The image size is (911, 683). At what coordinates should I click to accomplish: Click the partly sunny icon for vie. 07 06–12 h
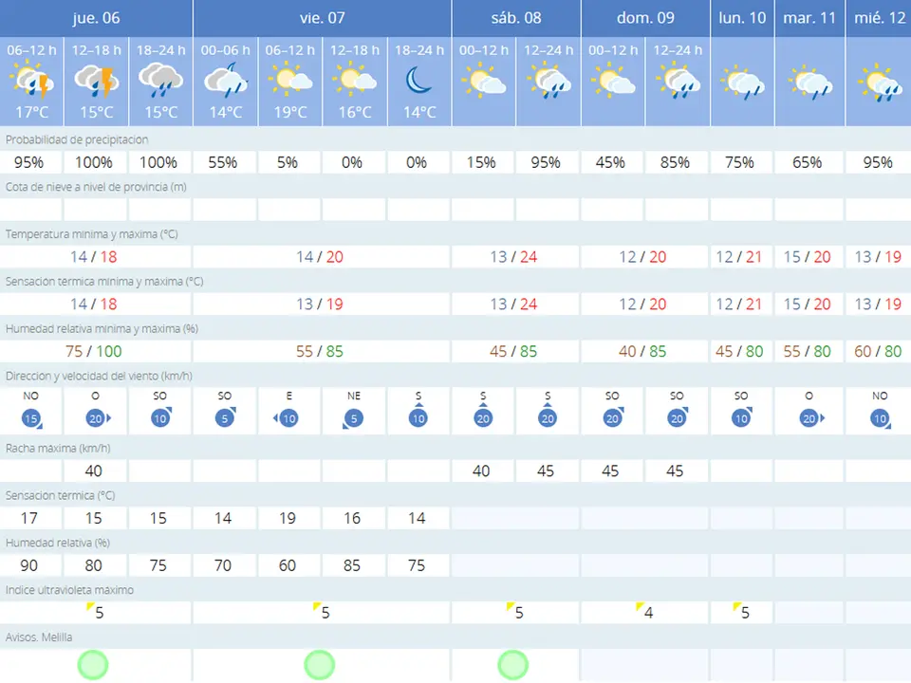[x=290, y=80]
